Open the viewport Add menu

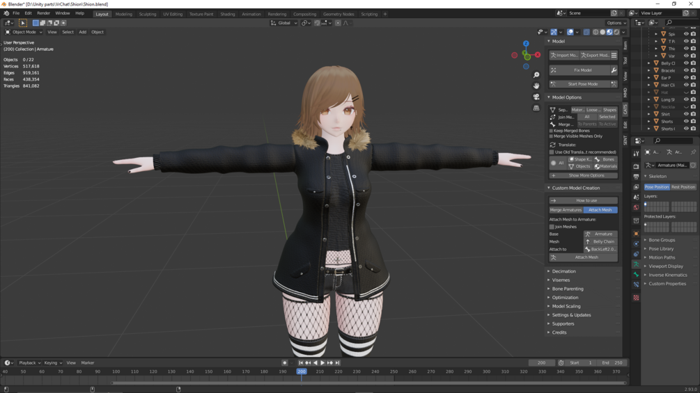[x=83, y=32]
